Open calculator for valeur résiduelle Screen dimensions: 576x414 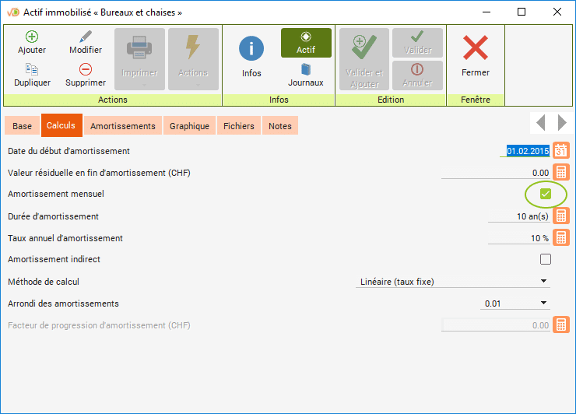[x=561, y=173]
